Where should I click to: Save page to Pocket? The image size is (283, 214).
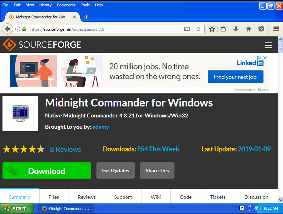(x=261, y=29)
